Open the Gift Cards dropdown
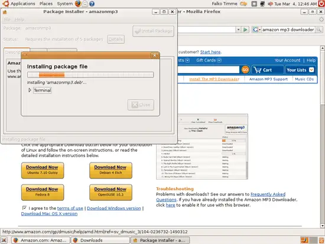The width and height of the screenshot is (325, 244). pos(209,60)
